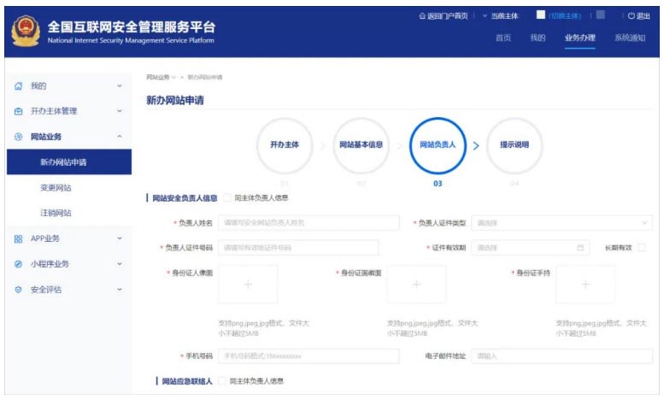The height and width of the screenshot is (405, 664).
Task: Click the plus icon under 身份证人像面
Action: tap(248, 285)
